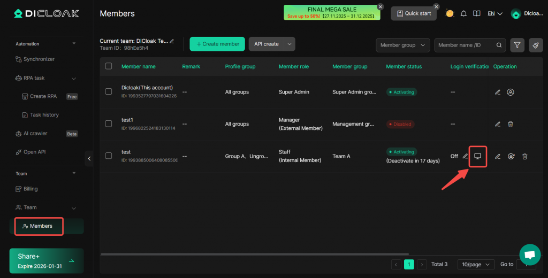548x278 pixels.
Task: Go to Billing in the sidebar
Action: point(31,189)
